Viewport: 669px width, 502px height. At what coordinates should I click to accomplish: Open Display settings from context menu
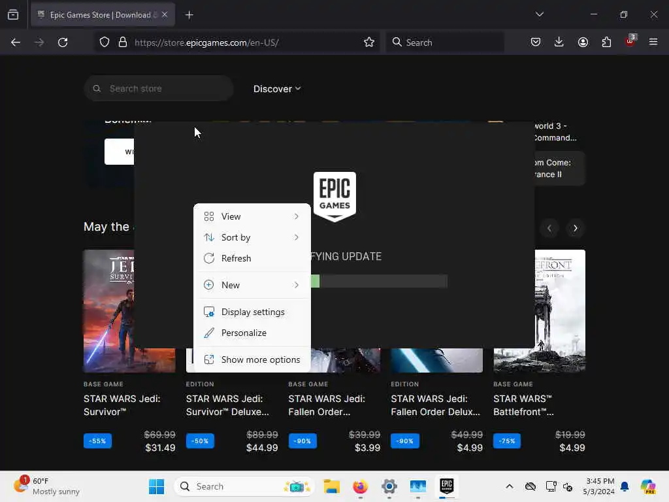[x=252, y=312]
